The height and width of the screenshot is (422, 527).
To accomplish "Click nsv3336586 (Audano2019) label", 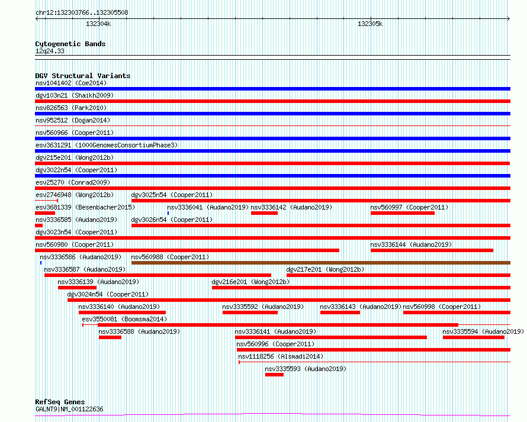I will click(x=81, y=257).
